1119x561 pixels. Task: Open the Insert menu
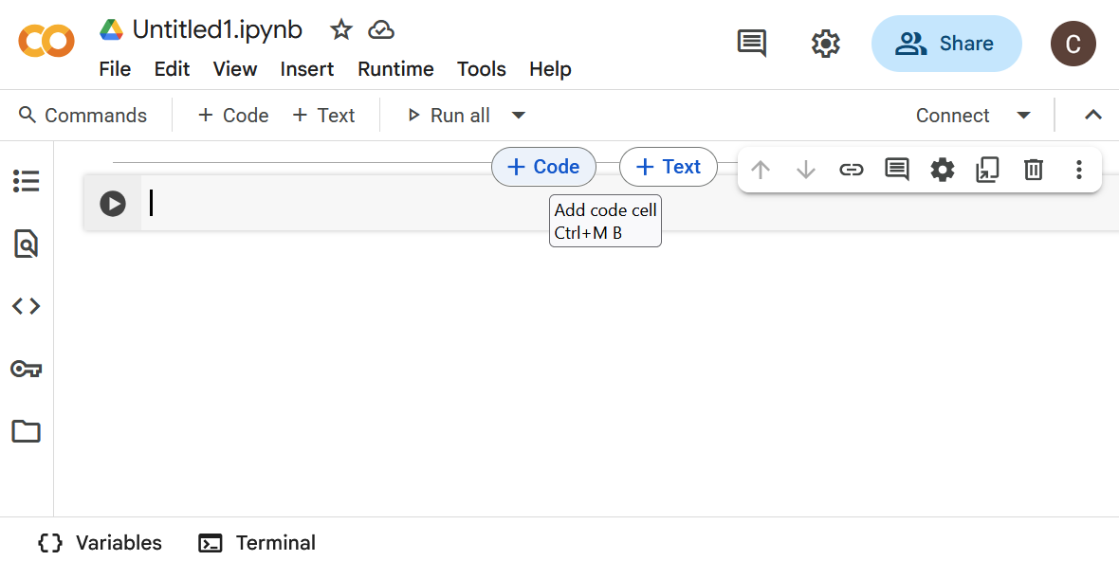(x=306, y=69)
